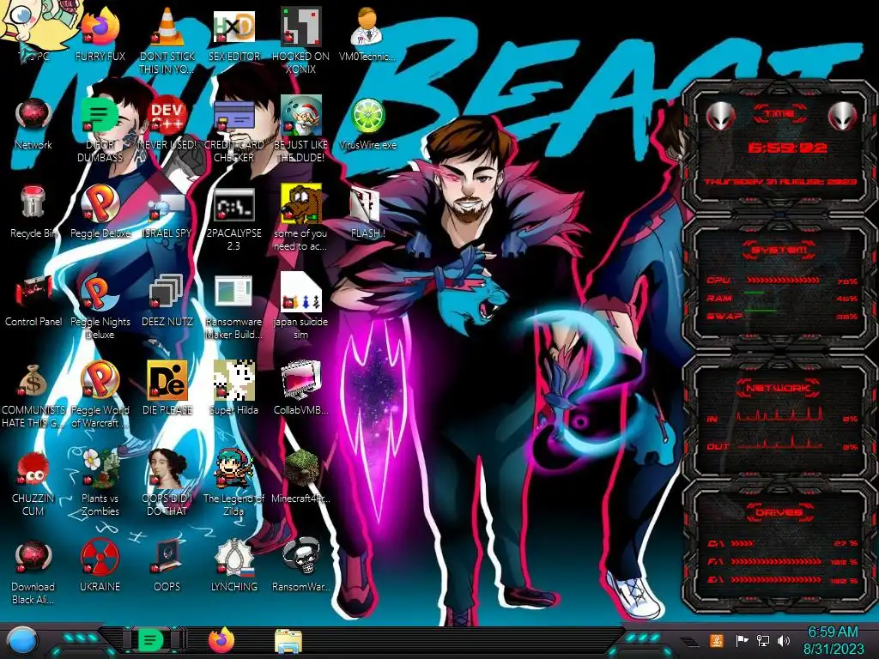Click the F:\ drive row in DRIVES widget
The image size is (879, 659).
coord(783,561)
